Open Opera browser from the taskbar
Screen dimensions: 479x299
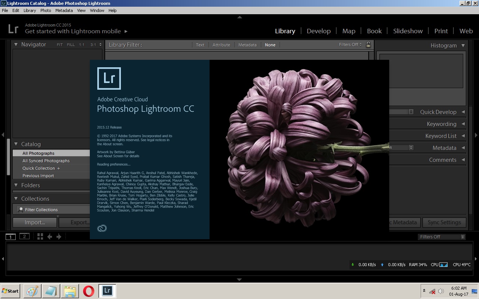[x=89, y=291]
